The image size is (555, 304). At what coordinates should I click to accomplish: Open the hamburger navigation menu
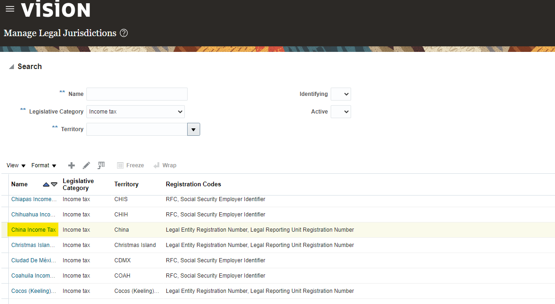click(x=10, y=9)
